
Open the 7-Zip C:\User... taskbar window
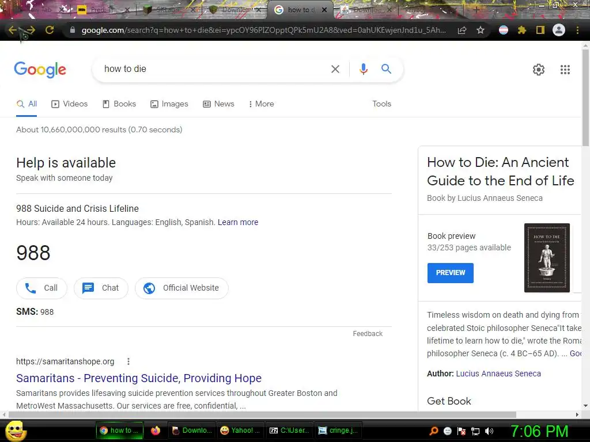click(x=289, y=430)
